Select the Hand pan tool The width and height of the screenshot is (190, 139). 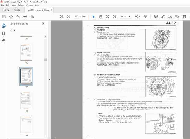click(x=101, y=17)
